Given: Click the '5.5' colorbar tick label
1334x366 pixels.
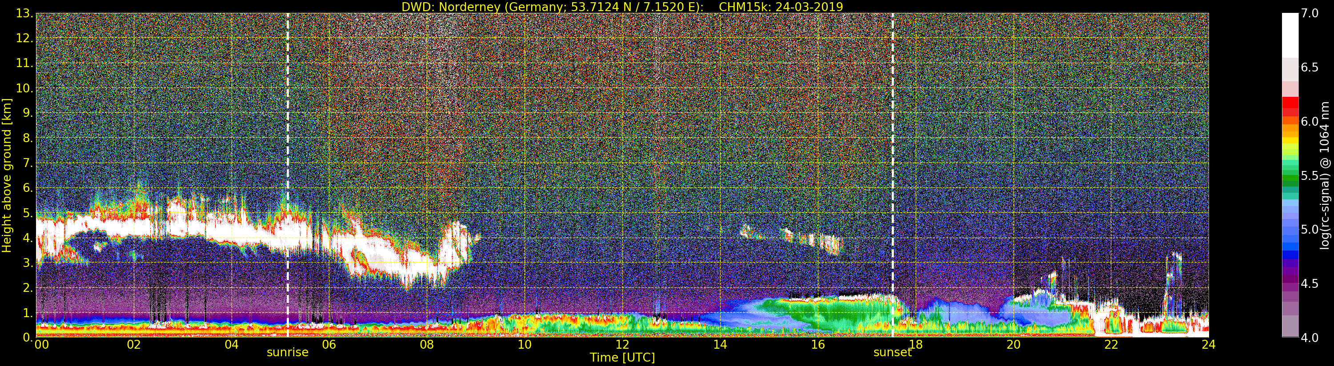Looking at the screenshot, I should [x=1309, y=175].
